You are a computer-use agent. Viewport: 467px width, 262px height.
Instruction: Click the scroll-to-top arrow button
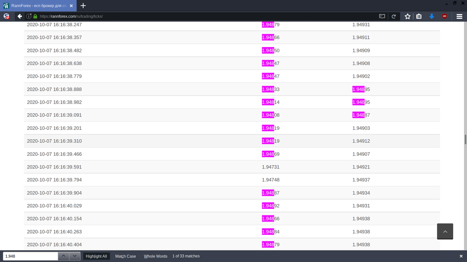click(x=445, y=231)
